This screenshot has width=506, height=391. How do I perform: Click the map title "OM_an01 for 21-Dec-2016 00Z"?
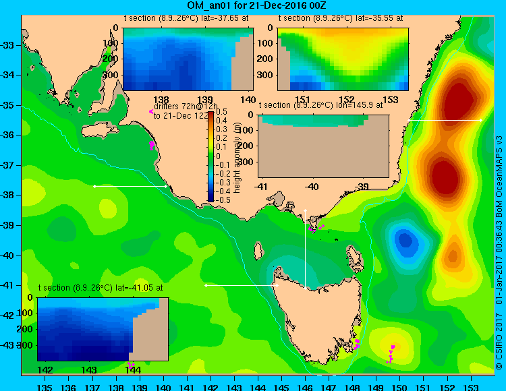click(257, 5)
